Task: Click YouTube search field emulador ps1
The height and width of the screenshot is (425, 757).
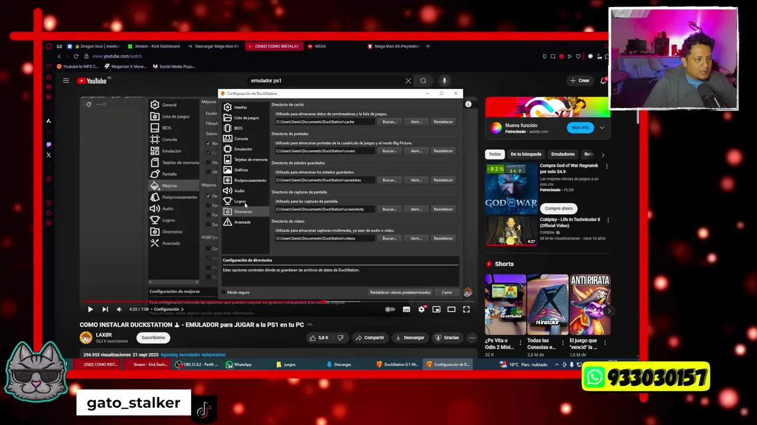Action: pyautogui.click(x=325, y=81)
